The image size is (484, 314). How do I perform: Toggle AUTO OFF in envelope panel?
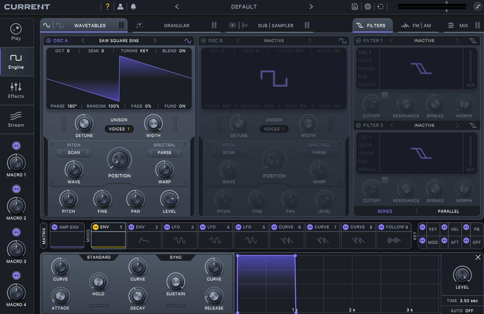(x=462, y=310)
